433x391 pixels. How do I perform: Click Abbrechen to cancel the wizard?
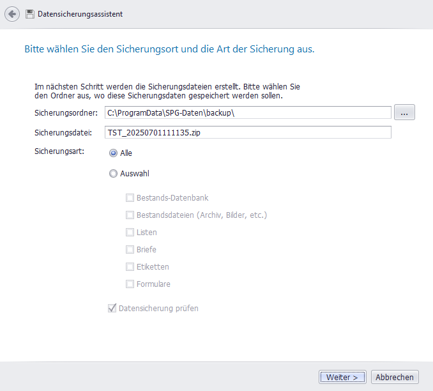click(395, 378)
